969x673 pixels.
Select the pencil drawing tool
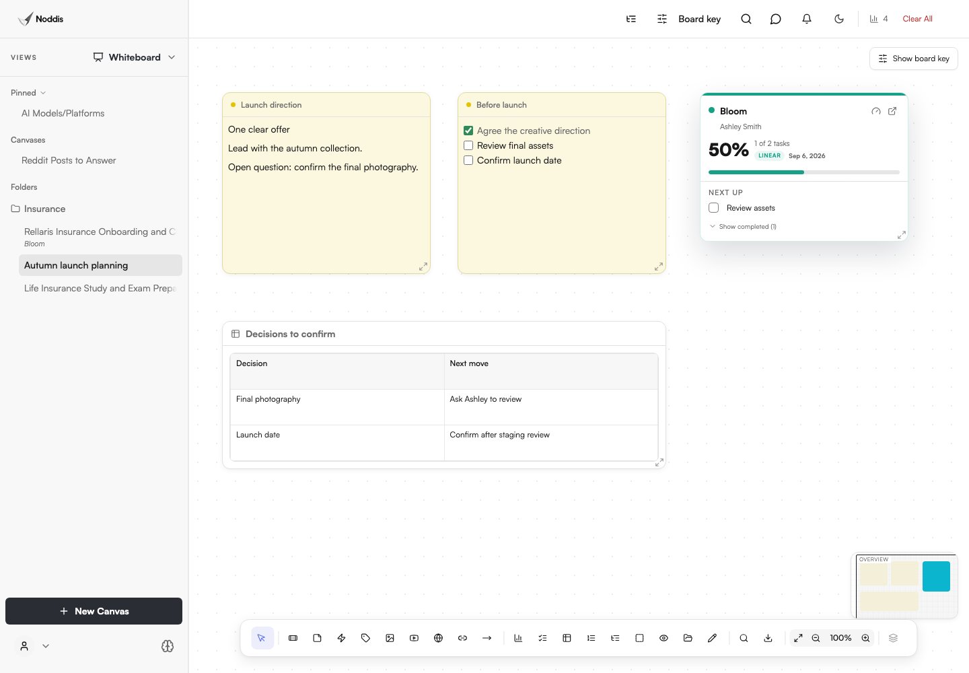[712, 638]
